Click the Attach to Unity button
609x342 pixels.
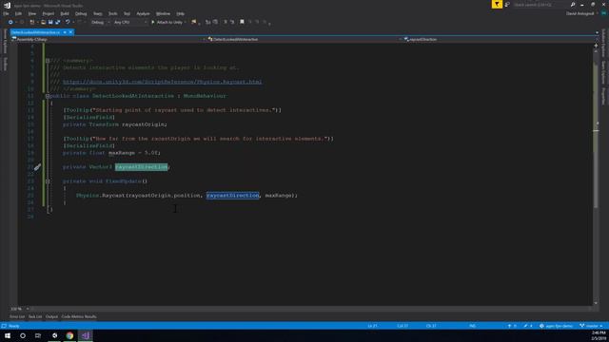[167, 22]
